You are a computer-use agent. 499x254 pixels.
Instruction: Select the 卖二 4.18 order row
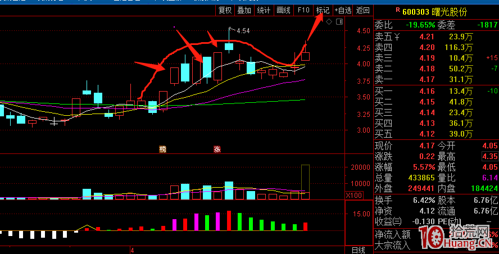(436, 69)
